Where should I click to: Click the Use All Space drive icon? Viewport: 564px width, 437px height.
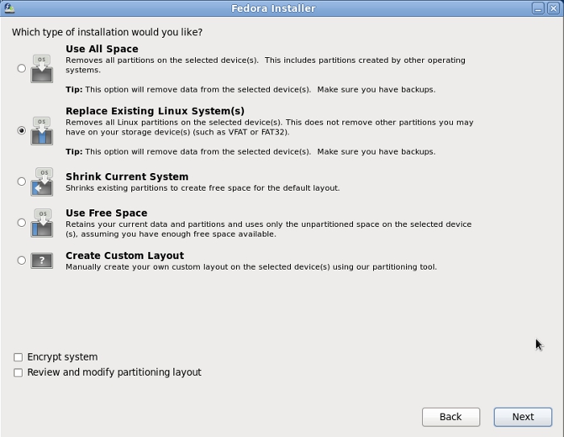tap(42, 68)
